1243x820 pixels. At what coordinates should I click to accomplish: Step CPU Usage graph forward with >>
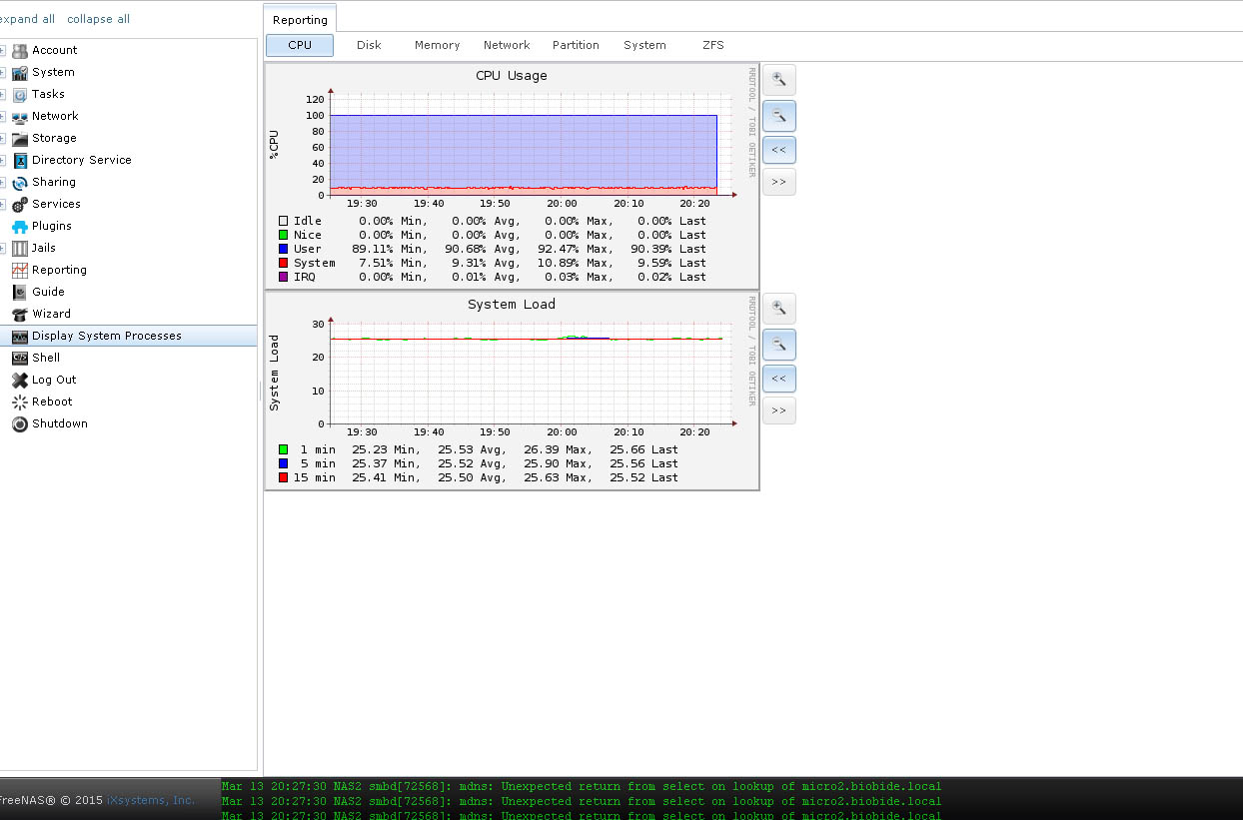click(x=779, y=182)
